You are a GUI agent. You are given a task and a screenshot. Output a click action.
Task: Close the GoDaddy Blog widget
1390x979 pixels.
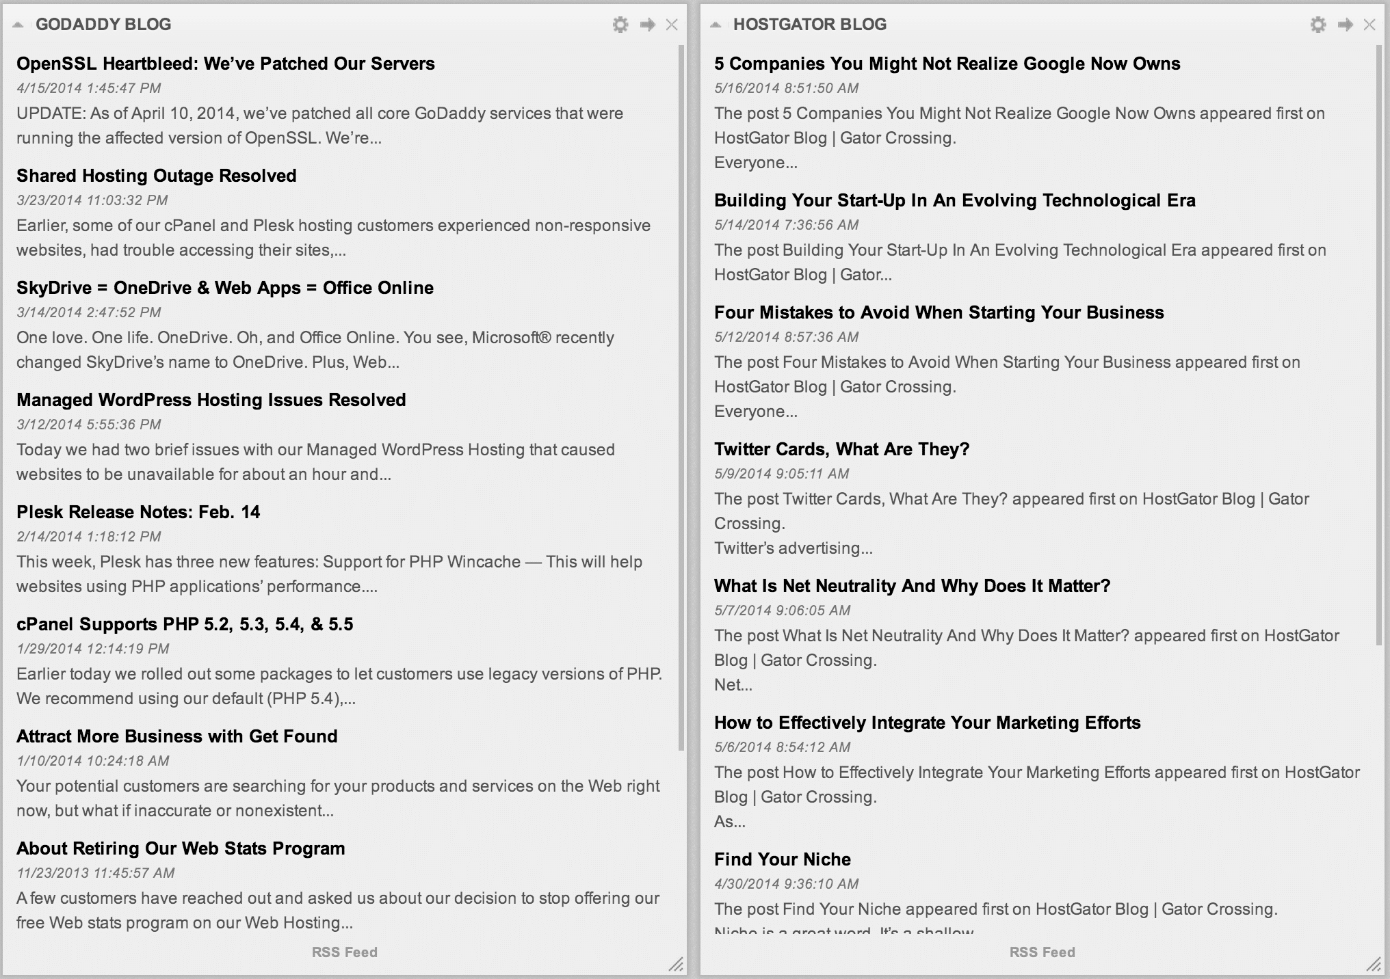click(x=672, y=25)
